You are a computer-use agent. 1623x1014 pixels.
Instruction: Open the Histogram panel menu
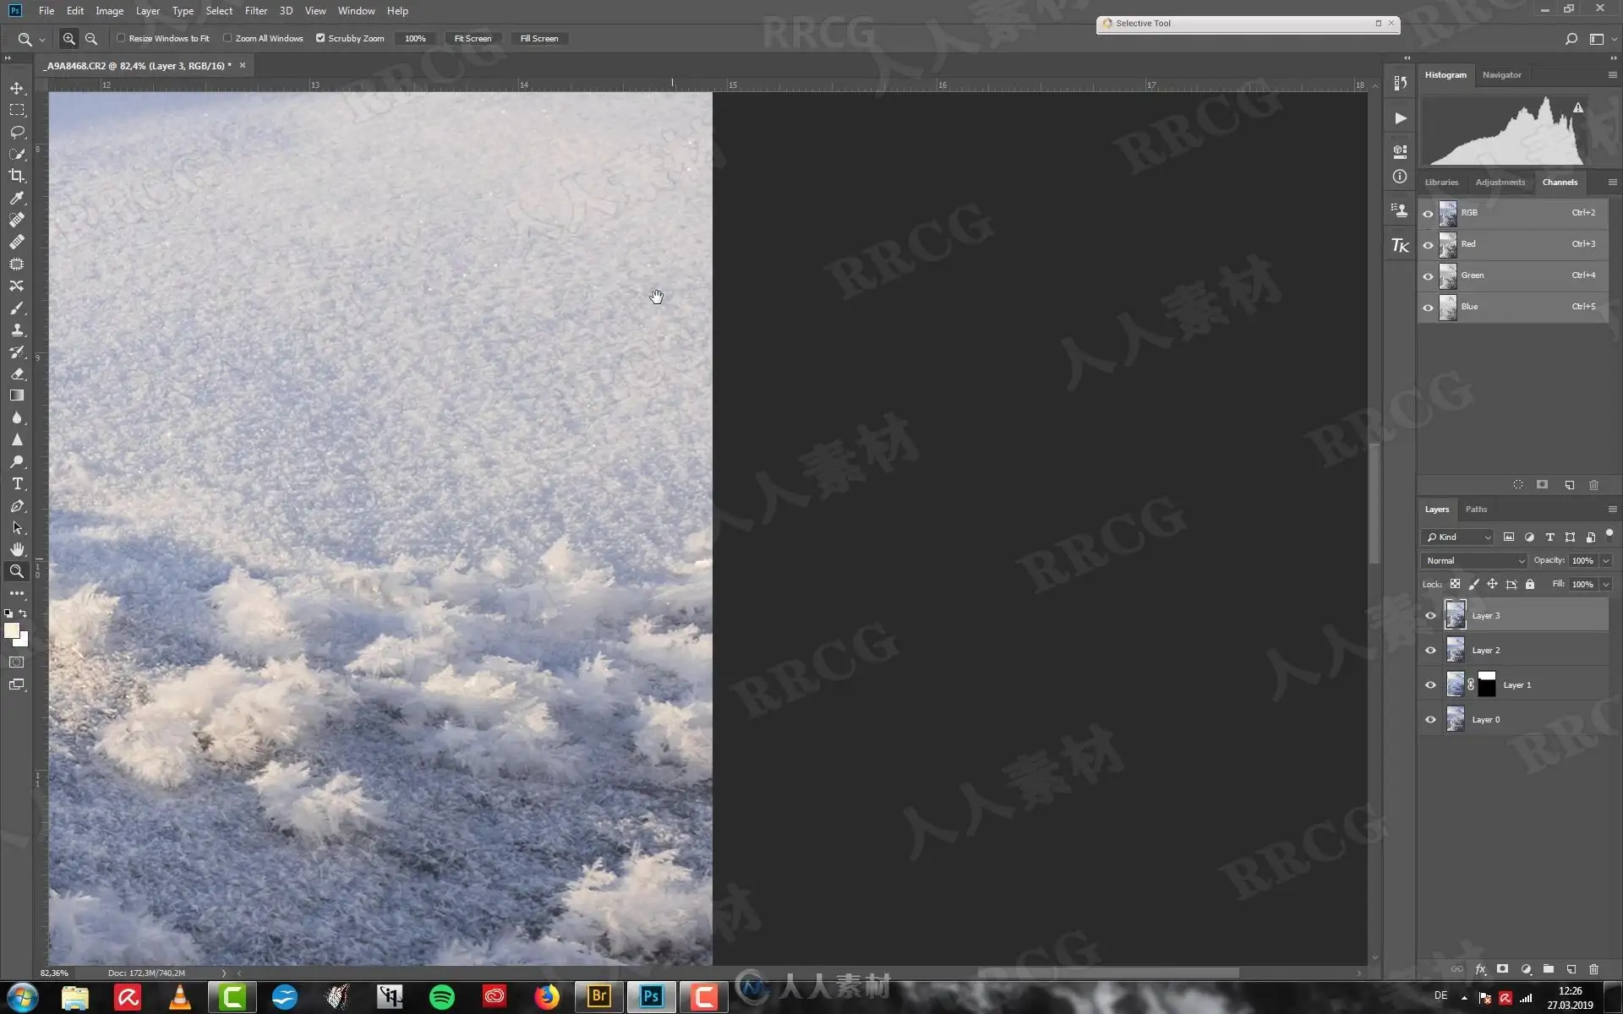tap(1612, 74)
